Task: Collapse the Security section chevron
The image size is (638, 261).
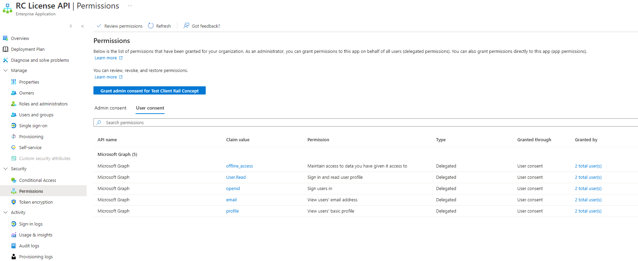Action: pos(5,169)
